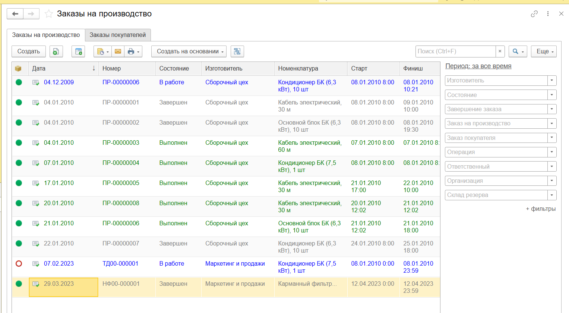Viewport: 569px width, 313px height.
Task: Switch to Заказы покупателей tab
Action: tap(118, 35)
